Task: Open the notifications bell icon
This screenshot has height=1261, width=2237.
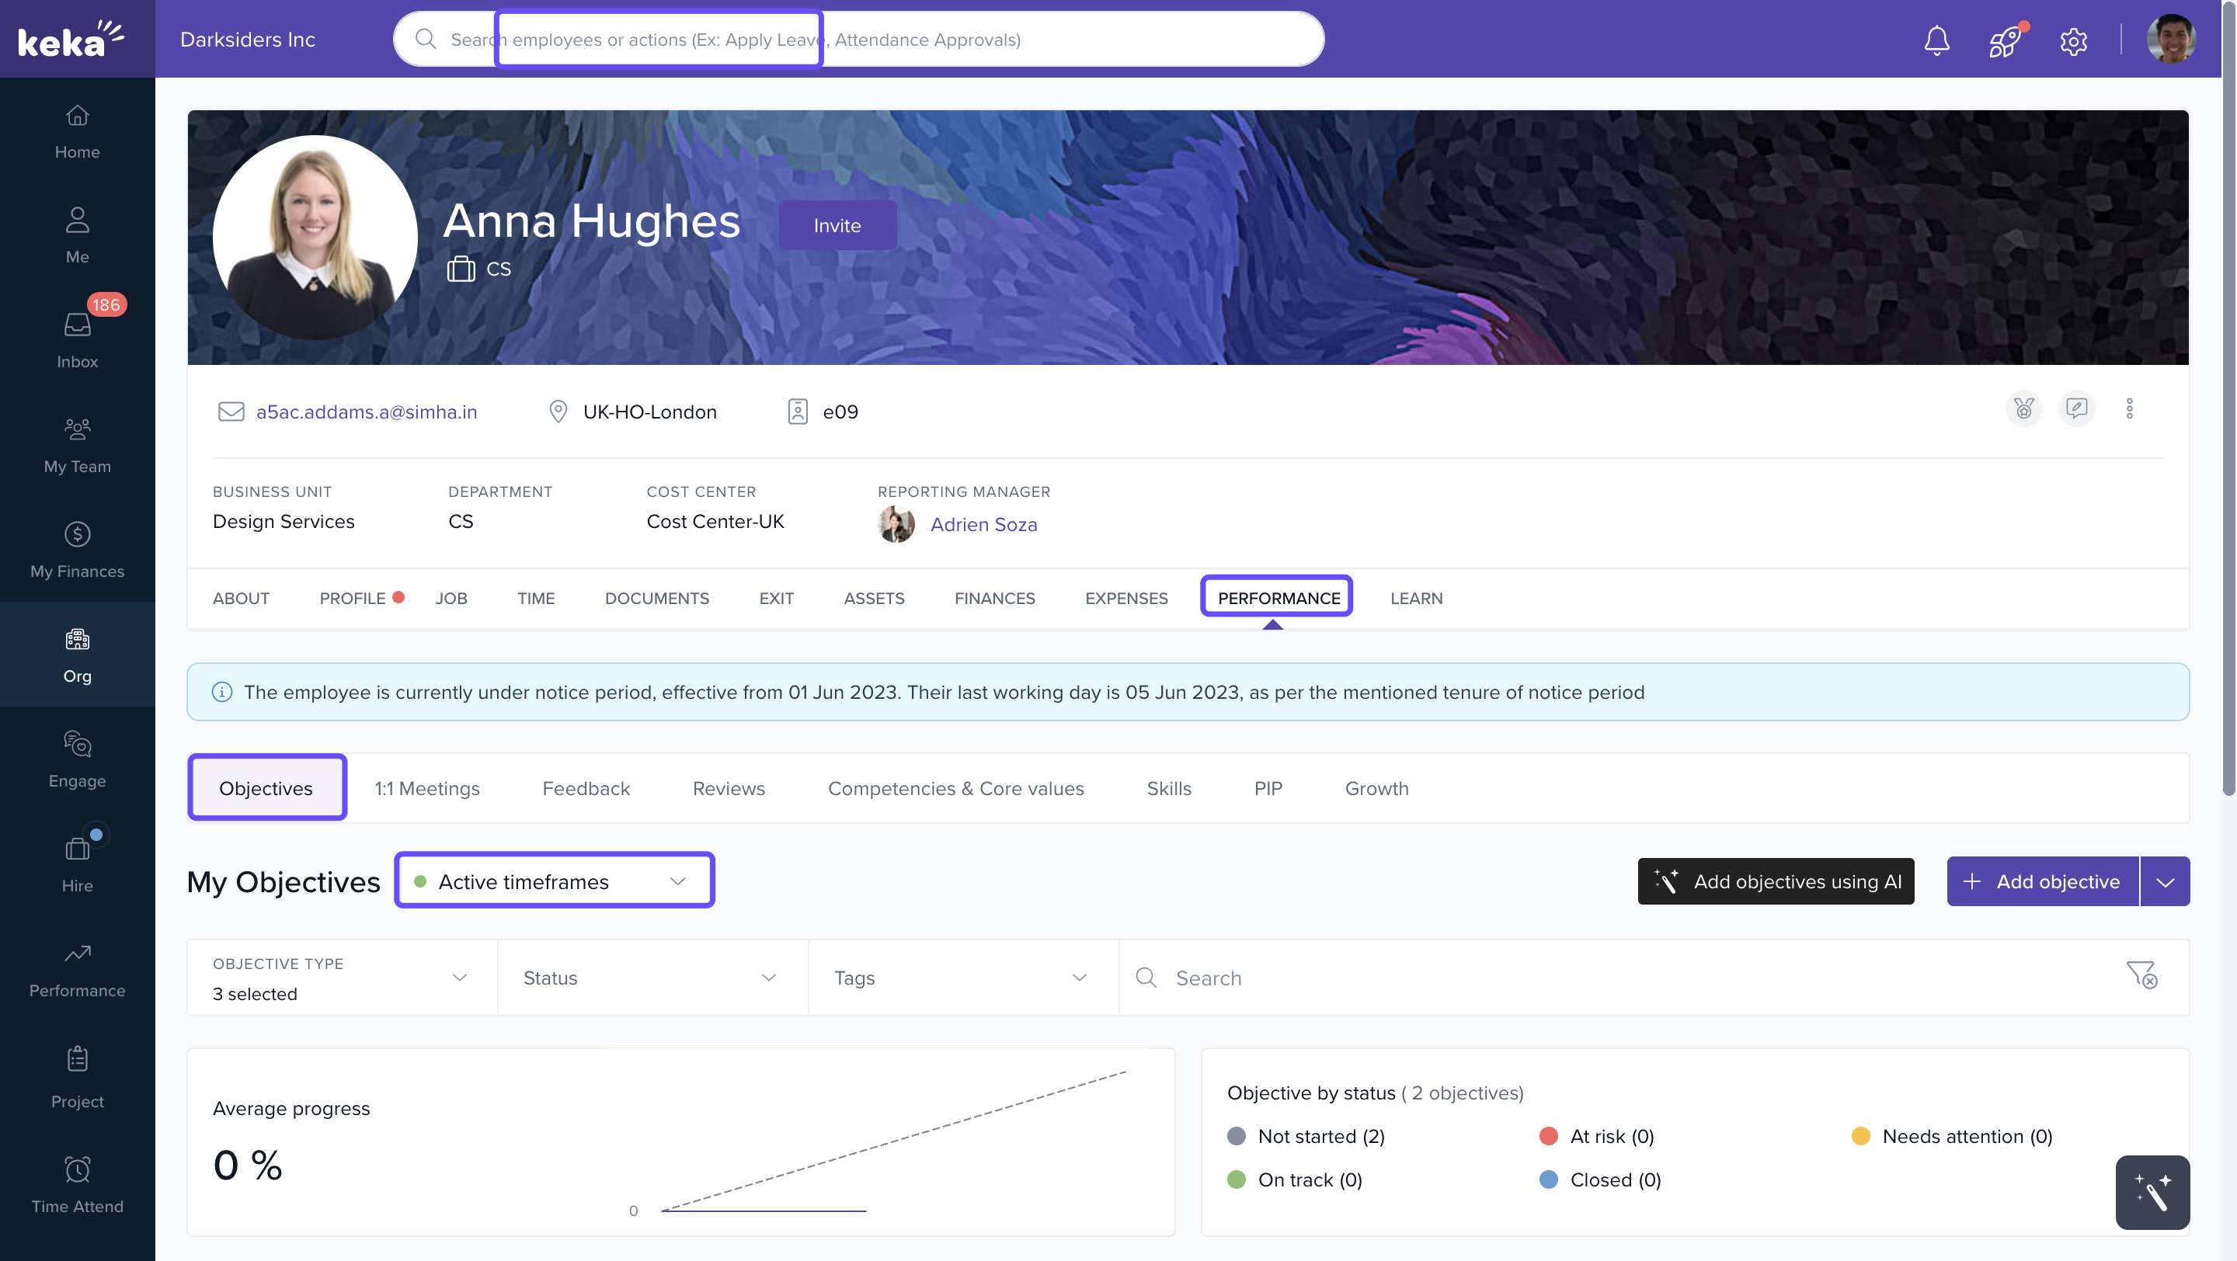Action: coord(1936,40)
